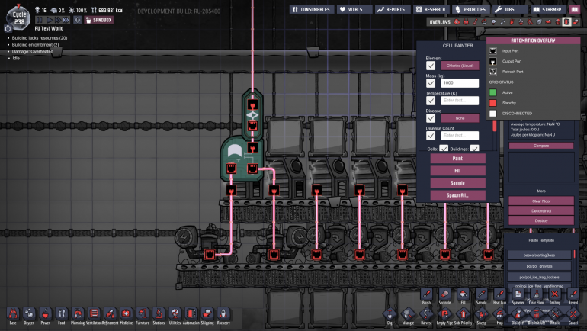The image size is (587, 331).
Task: Select the Cancel tool
Action: [573, 315]
